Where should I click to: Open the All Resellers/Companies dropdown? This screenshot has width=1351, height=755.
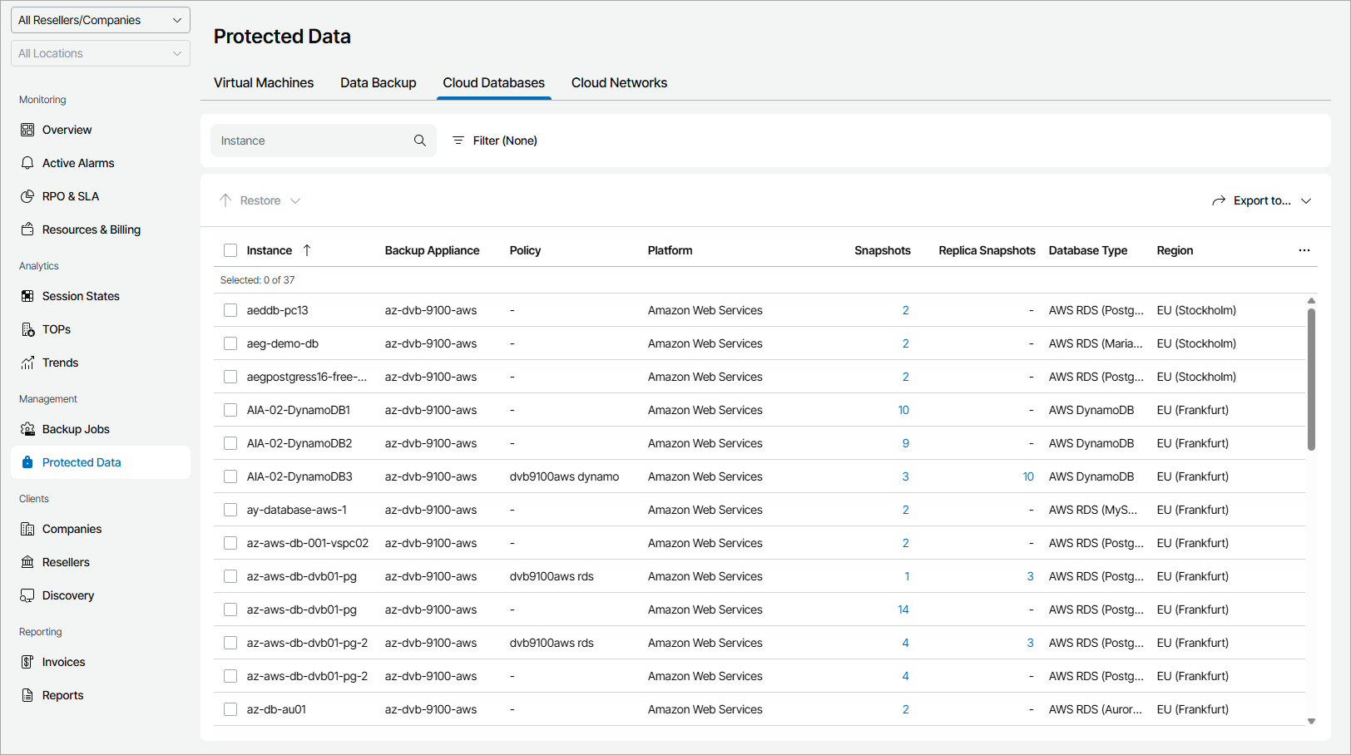coord(101,20)
